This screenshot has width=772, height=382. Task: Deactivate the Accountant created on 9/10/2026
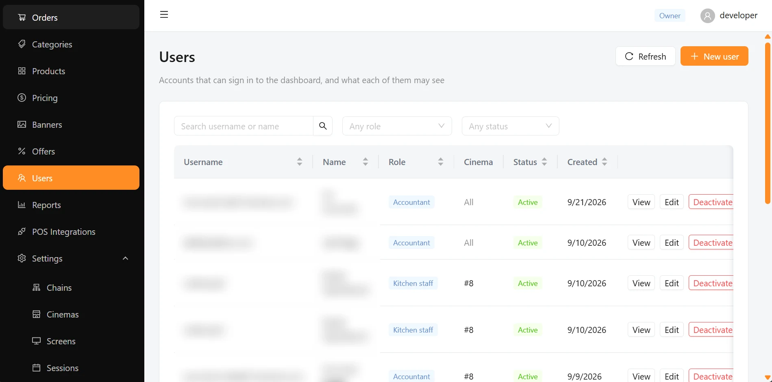coord(711,243)
